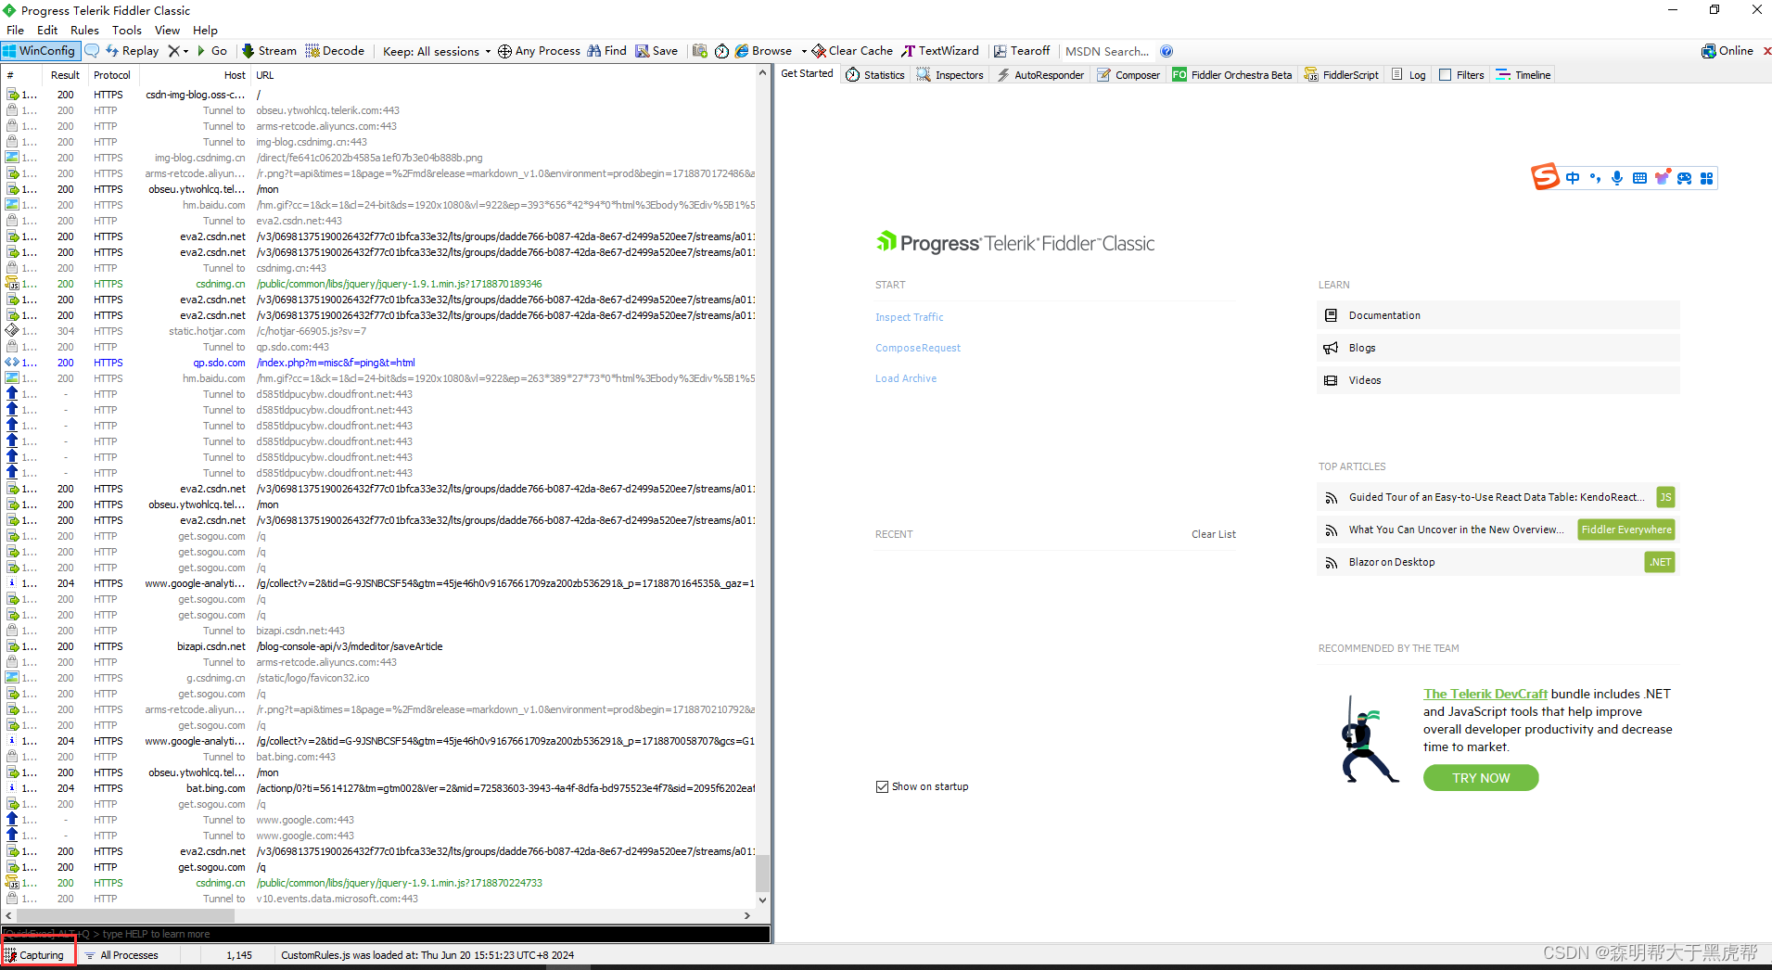Save the sessions
This screenshot has width=1772, height=970.
[657, 51]
